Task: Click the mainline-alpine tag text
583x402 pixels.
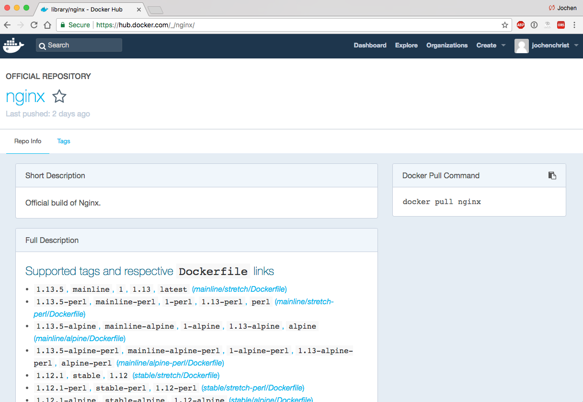Action: click(139, 326)
